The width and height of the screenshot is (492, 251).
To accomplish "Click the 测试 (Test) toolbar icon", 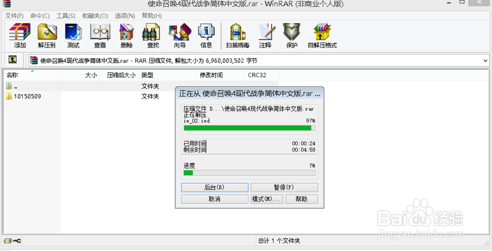I will (x=73, y=35).
